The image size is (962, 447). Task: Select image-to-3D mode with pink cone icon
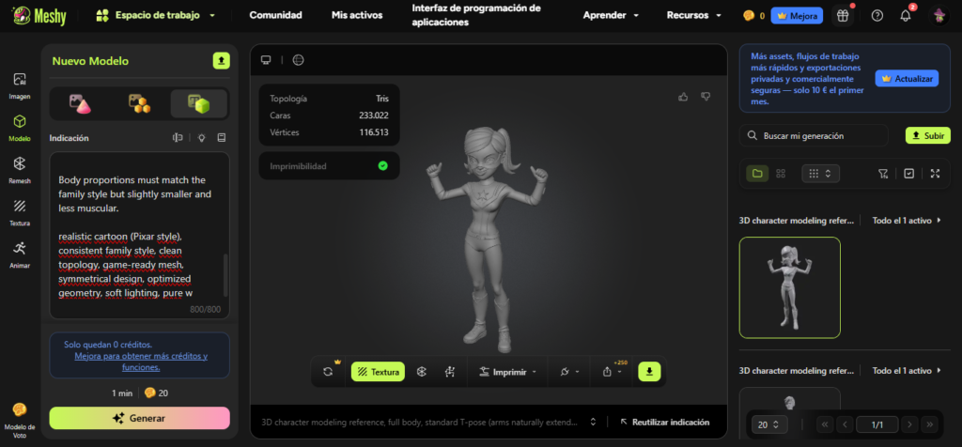(x=81, y=103)
